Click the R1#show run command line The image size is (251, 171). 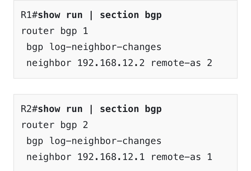pyautogui.click(x=91, y=15)
